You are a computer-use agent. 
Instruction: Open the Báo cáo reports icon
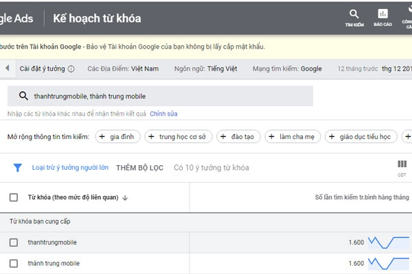coord(382,14)
